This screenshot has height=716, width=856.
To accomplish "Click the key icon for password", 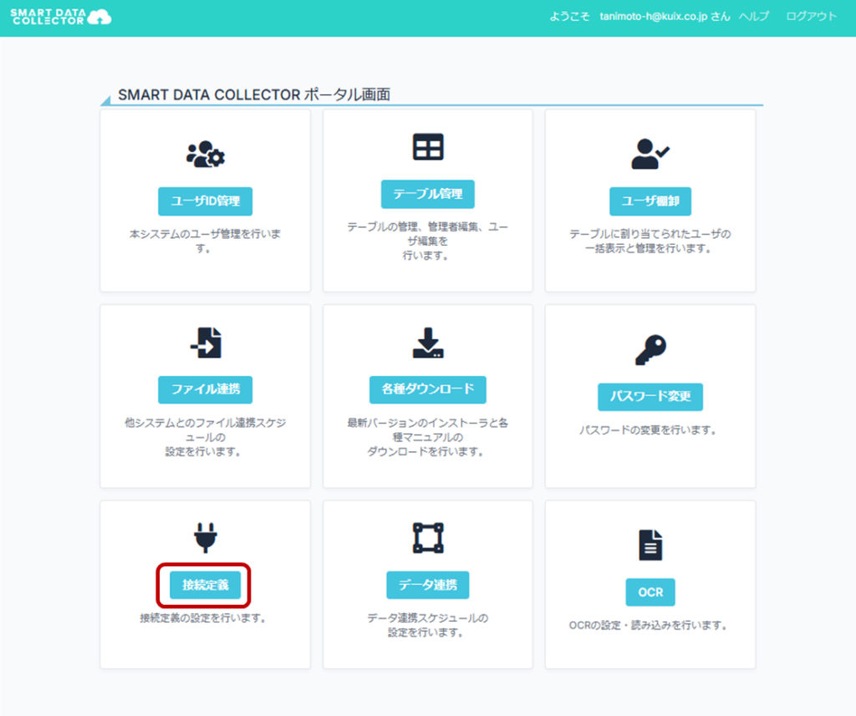I will (650, 350).
